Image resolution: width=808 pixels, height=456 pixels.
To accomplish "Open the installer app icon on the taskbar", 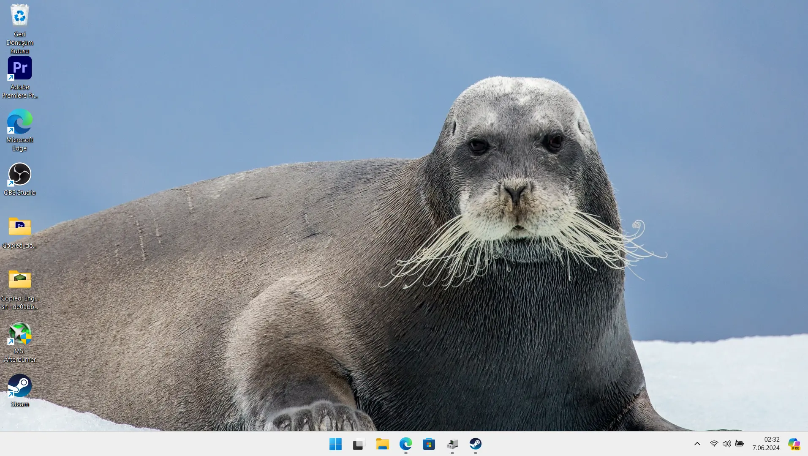I will click(x=452, y=444).
